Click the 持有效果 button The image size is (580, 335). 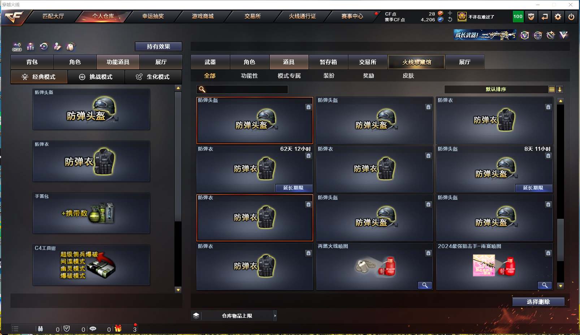159,47
